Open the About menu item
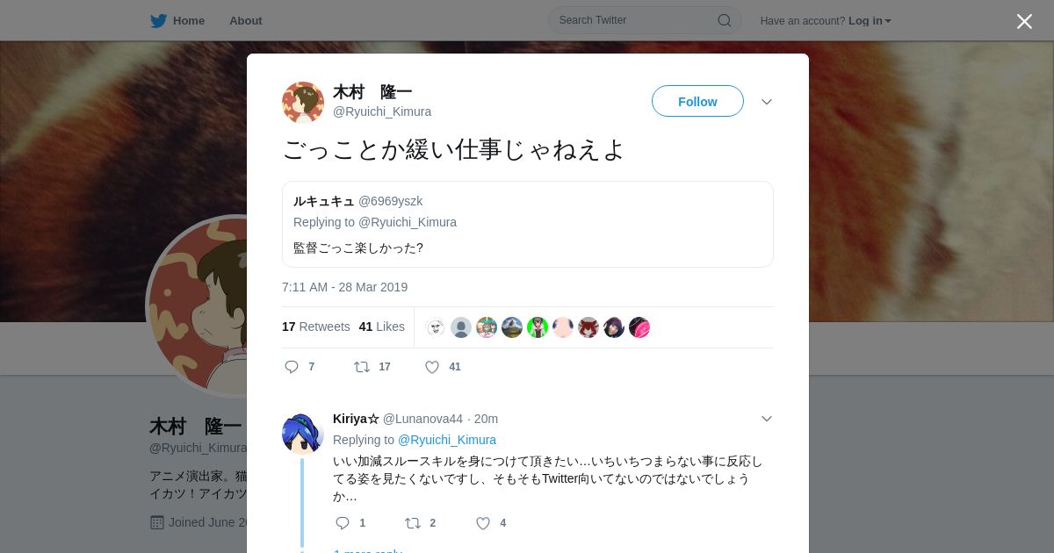Viewport: 1054px width, 553px height. (246, 21)
